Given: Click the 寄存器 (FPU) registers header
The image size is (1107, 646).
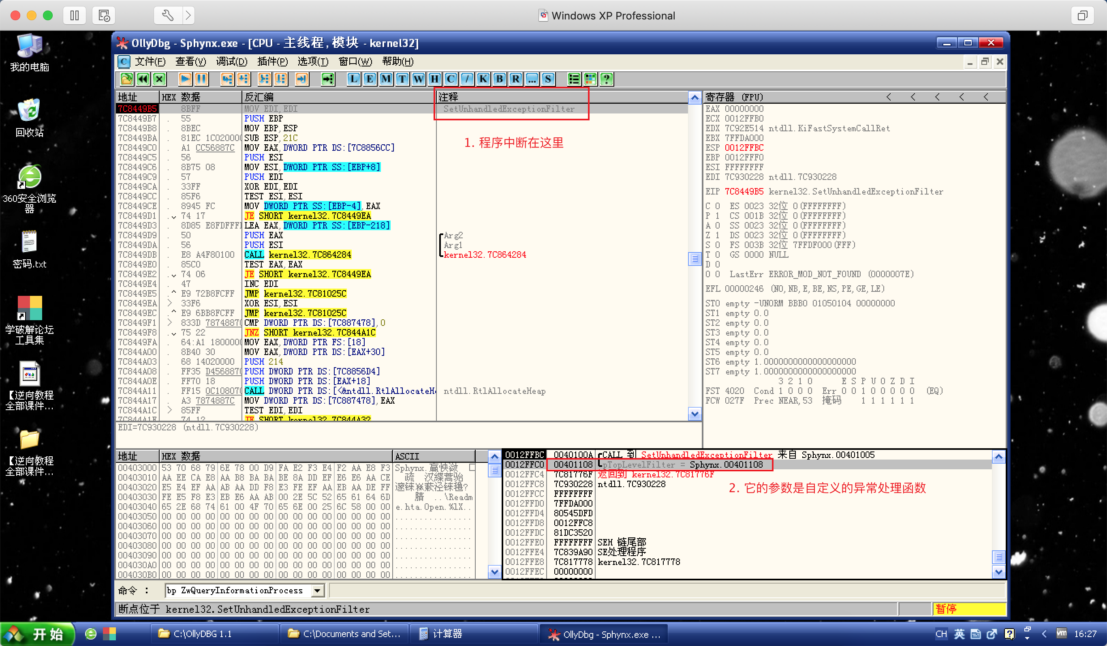Looking at the screenshot, I should pyautogui.click(x=735, y=97).
